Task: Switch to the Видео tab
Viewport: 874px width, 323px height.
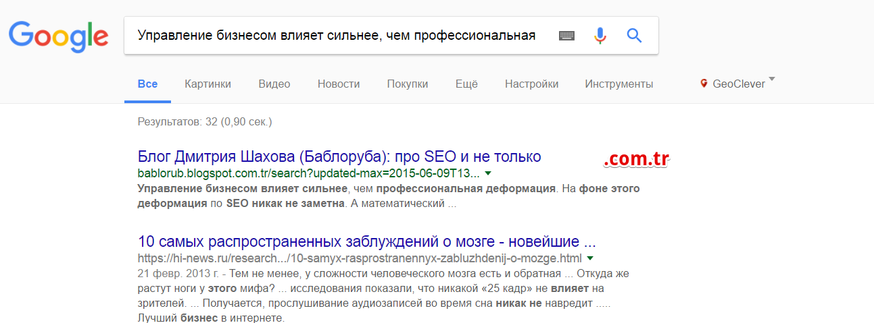Action: coord(274,84)
